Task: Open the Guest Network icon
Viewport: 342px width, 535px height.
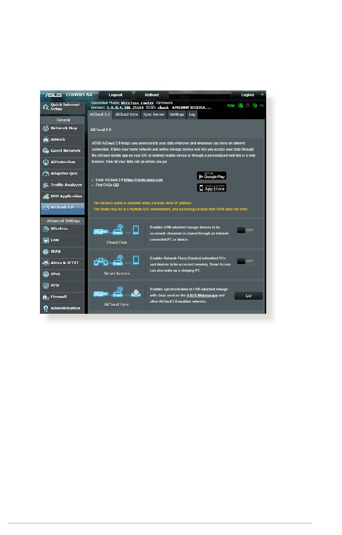Action: coord(46,151)
